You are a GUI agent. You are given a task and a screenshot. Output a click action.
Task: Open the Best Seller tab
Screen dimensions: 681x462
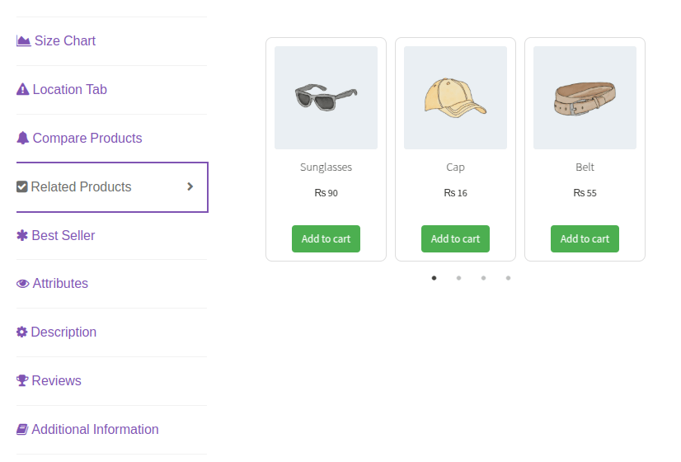tap(63, 235)
